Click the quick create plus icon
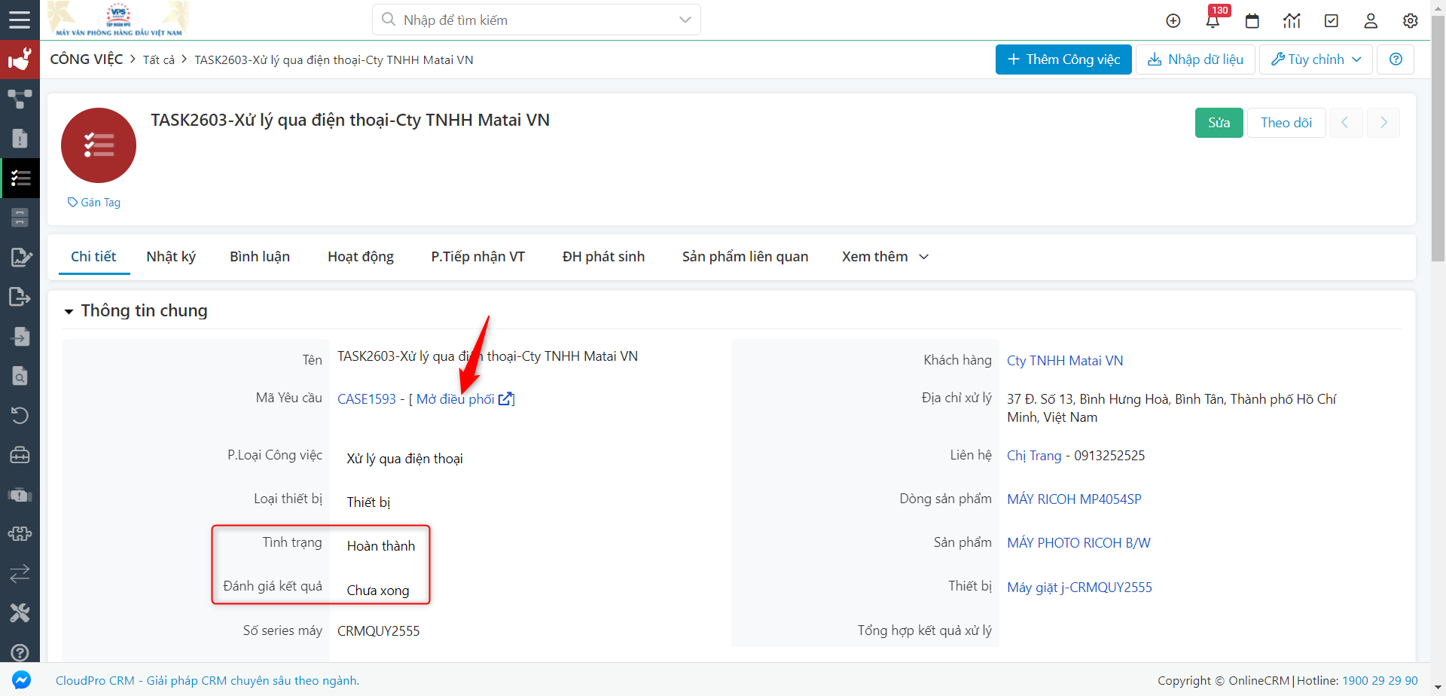Image resolution: width=1446 pixels, height=696 pixels. click(x=1173, y=20)
